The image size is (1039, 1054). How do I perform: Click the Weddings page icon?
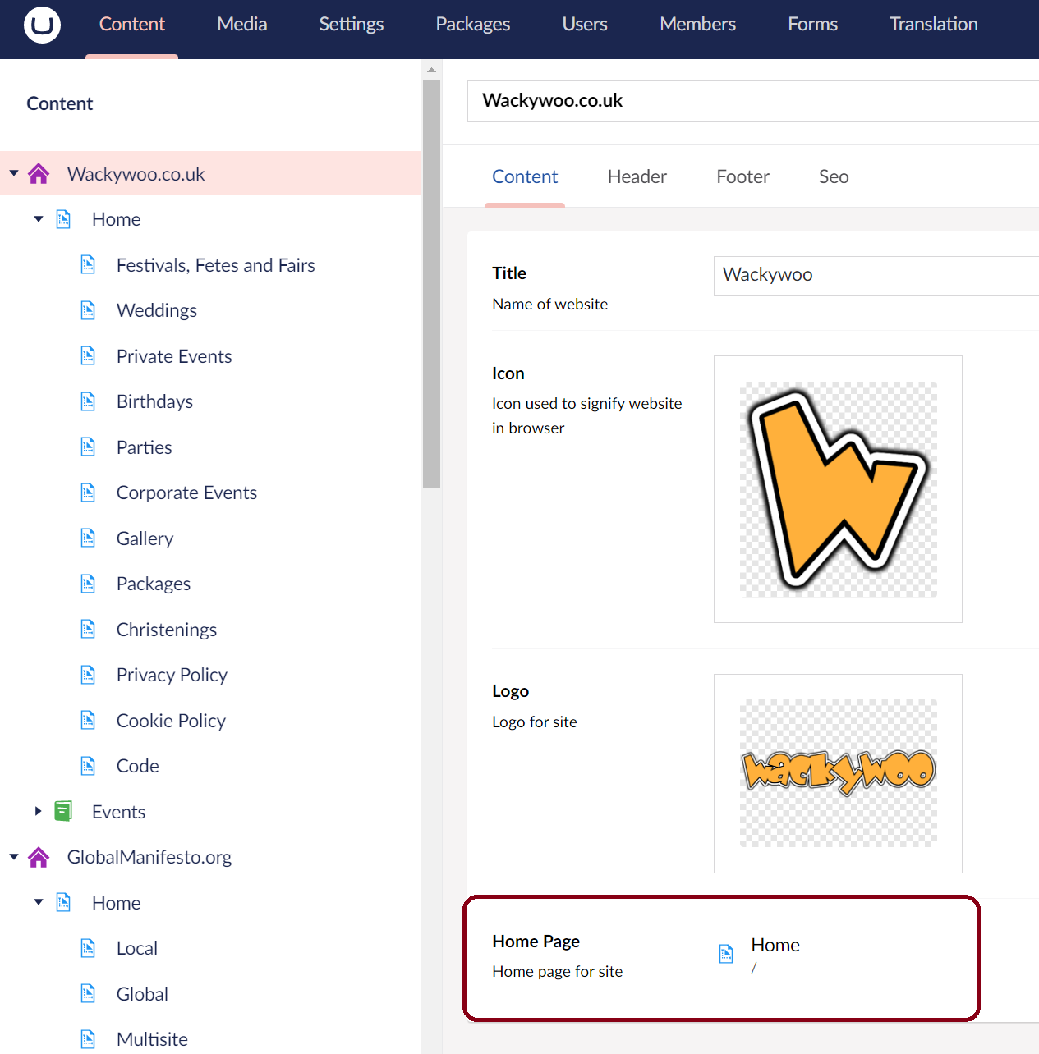pyautogui.click(x=88, y=310)
